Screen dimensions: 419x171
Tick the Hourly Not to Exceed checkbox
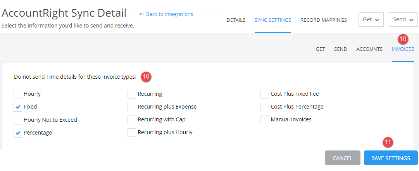click(18, 120)
